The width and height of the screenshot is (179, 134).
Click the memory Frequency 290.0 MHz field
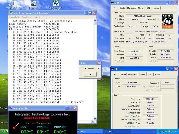coord(150,99)
